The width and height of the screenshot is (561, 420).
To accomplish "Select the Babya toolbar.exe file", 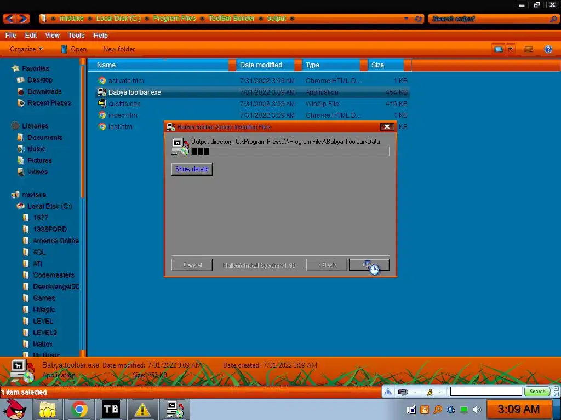I will (x=135, y=92).
